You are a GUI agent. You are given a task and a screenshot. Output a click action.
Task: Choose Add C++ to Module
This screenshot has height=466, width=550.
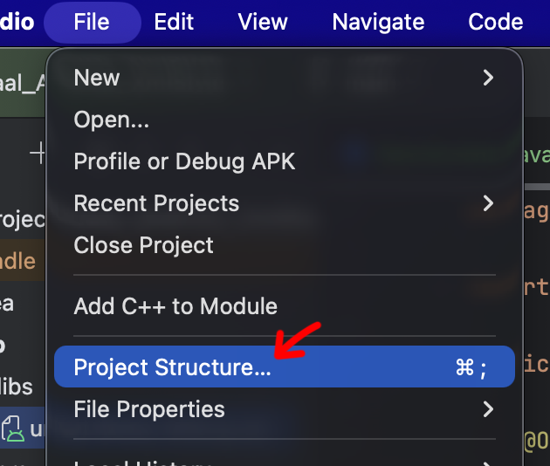click(175, 306)
